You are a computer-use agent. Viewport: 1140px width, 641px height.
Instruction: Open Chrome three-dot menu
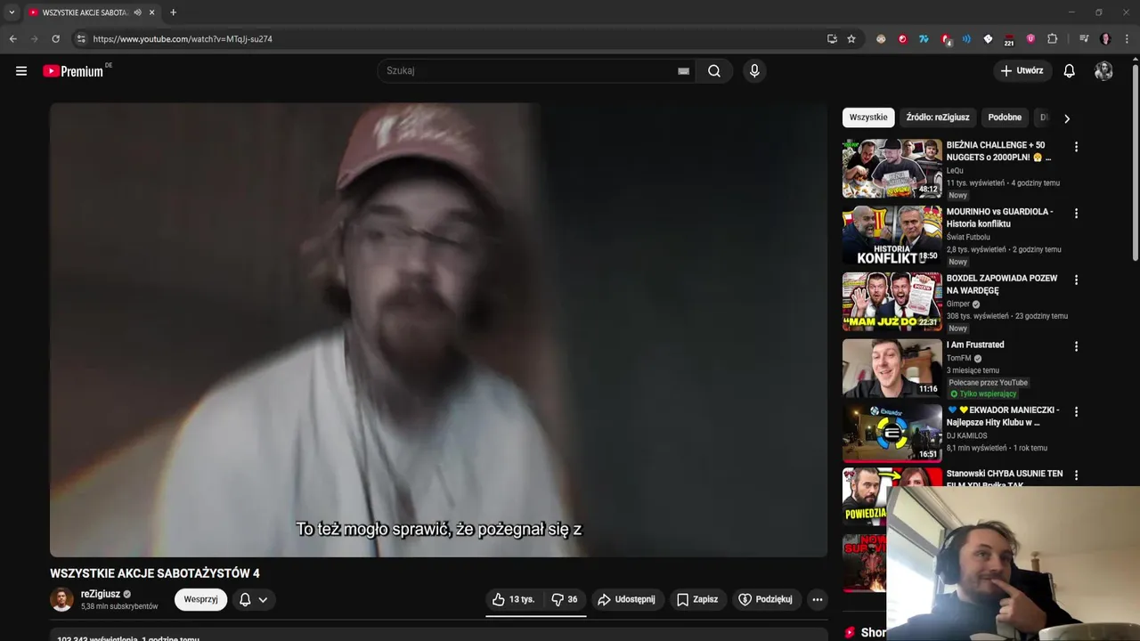tap(1128, 39)
